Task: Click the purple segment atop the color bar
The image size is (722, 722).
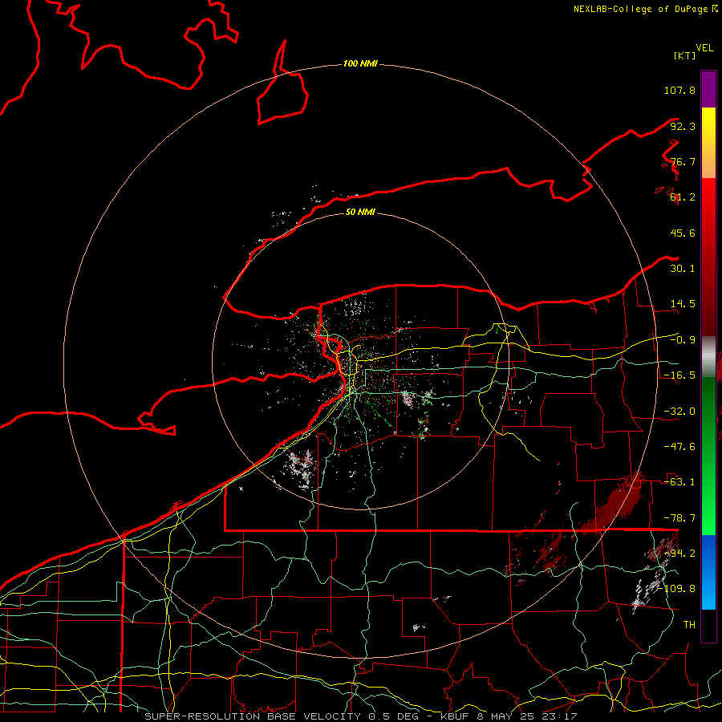Action: point(708,90)
